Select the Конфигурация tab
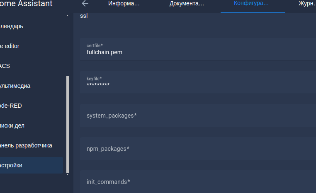The image size is (316, 193). coord(251,4)
